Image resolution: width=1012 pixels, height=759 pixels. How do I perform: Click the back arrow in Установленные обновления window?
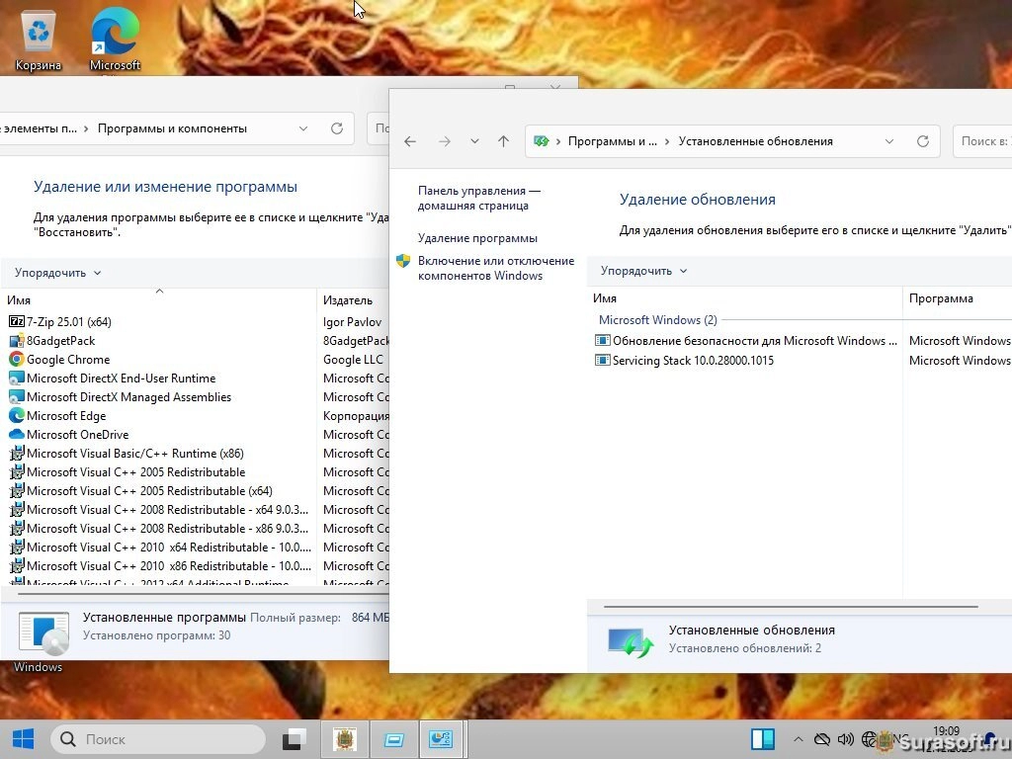pos(410,141)
